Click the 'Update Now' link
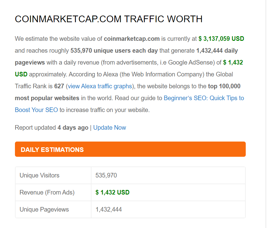The height and width of the screenshot is (228, 268). coord(109,128)
